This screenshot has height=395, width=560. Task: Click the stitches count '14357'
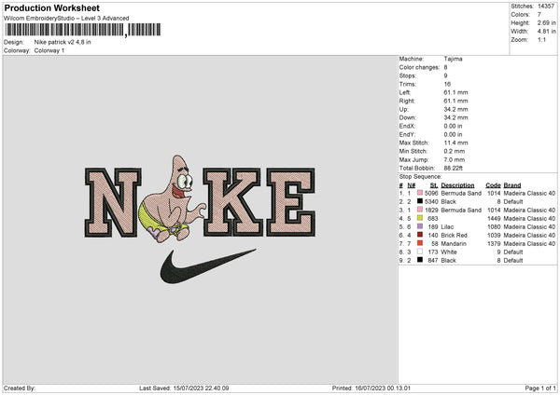(546, 7)
